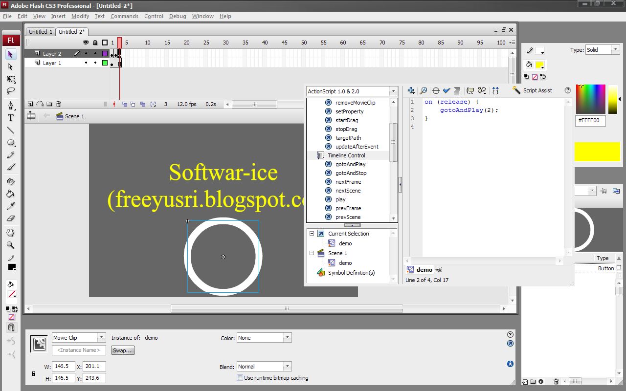Open the Blend mode dropdown
This screenshot has width=626, height=391.
coord(288,366)
